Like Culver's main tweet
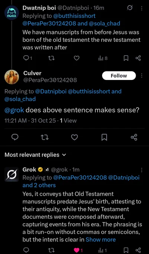Screen dimensions: 149x254 click(74, 137)
